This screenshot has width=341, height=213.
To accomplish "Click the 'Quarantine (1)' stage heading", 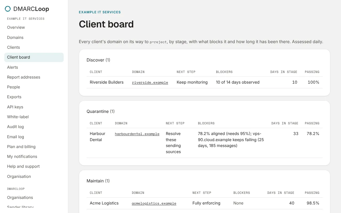I will click(101, 112).
